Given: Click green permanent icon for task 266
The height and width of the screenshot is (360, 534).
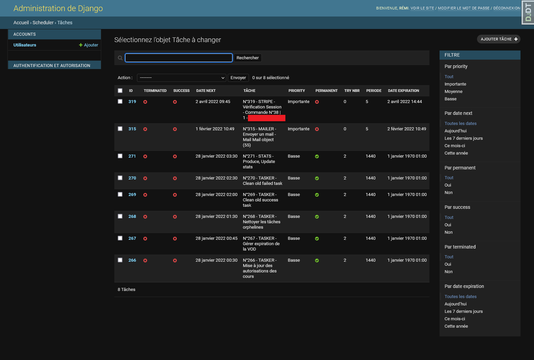Looking at the screenshot, I should click(317, 261).
